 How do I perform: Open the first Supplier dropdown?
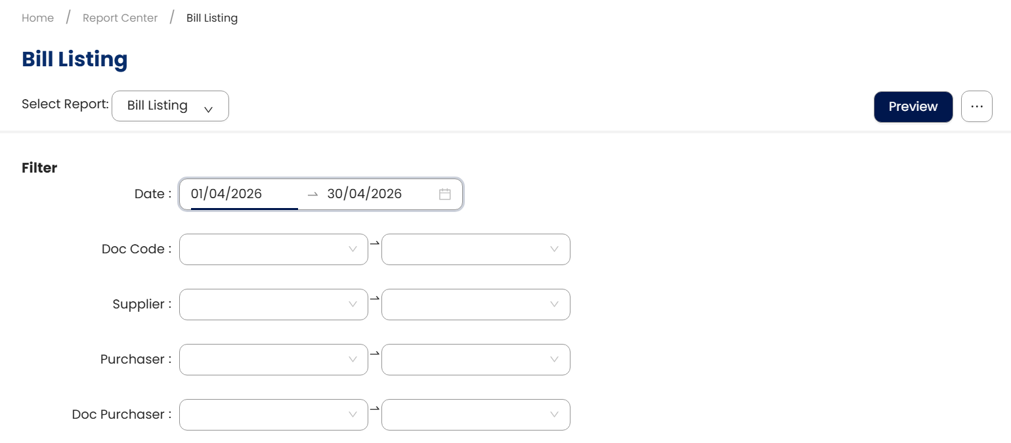pos(273,305)
